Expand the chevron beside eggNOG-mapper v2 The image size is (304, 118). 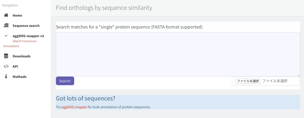click(6, 36)
